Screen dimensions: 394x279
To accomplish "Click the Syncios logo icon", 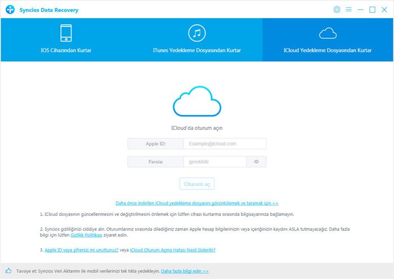I will 10,10.
